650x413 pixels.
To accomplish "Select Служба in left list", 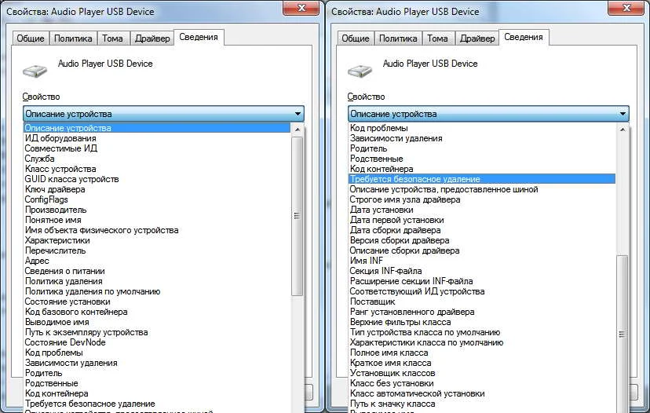I will tap(157, 159).
